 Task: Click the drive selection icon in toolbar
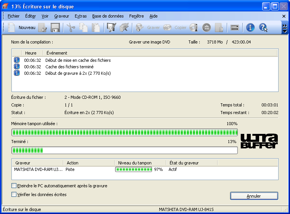tap(235, 27)
